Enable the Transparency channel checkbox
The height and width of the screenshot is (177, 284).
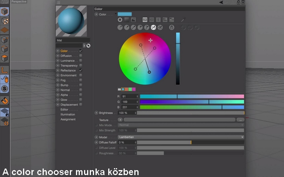pyautogui.click(x=81, y=66)
